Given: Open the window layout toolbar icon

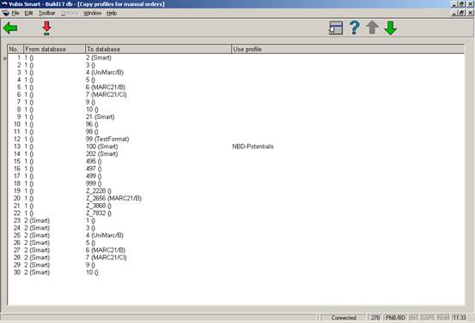Looking at the screenshot, I should (336, 28).
